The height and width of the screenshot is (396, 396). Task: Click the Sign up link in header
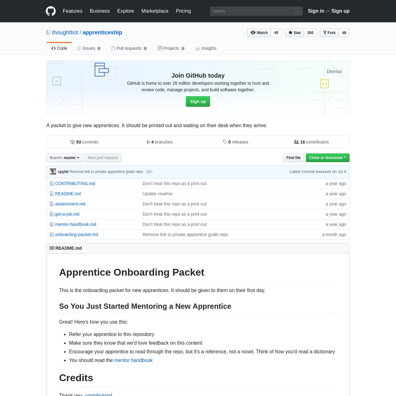pos(340,11)
